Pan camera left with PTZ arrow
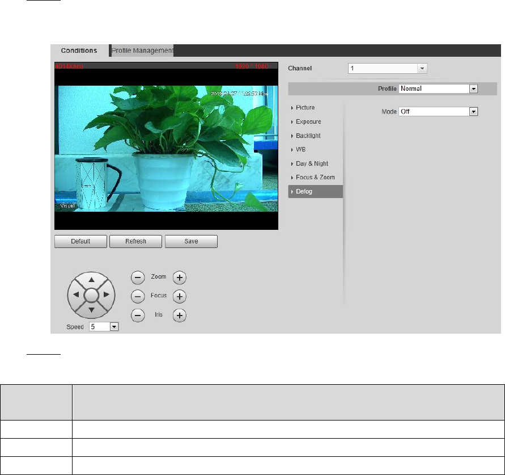 click(x=76, y=295)
